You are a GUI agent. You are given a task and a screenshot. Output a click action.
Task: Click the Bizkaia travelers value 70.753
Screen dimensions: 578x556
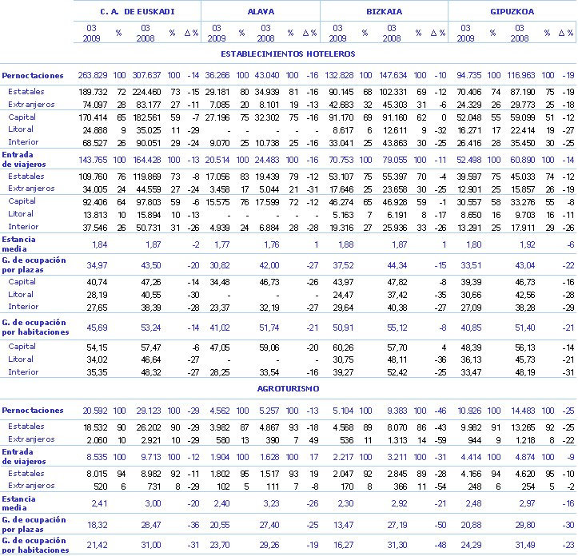pos(341,161)
